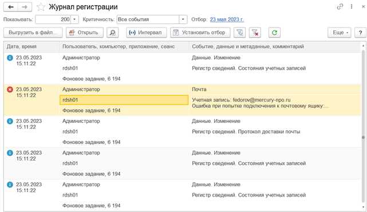Click the Выгрузить в файл button
The width and height of the screenshot is (367, 212).
click(33, 33)
